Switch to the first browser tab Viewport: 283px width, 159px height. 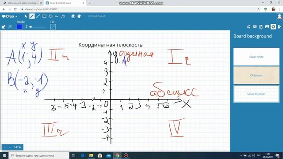click(x=22, y=3)
